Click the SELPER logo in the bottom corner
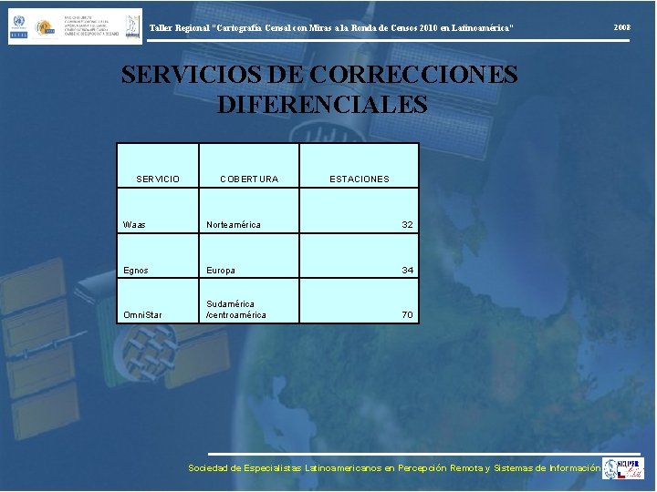 click(x=623, y=468)
